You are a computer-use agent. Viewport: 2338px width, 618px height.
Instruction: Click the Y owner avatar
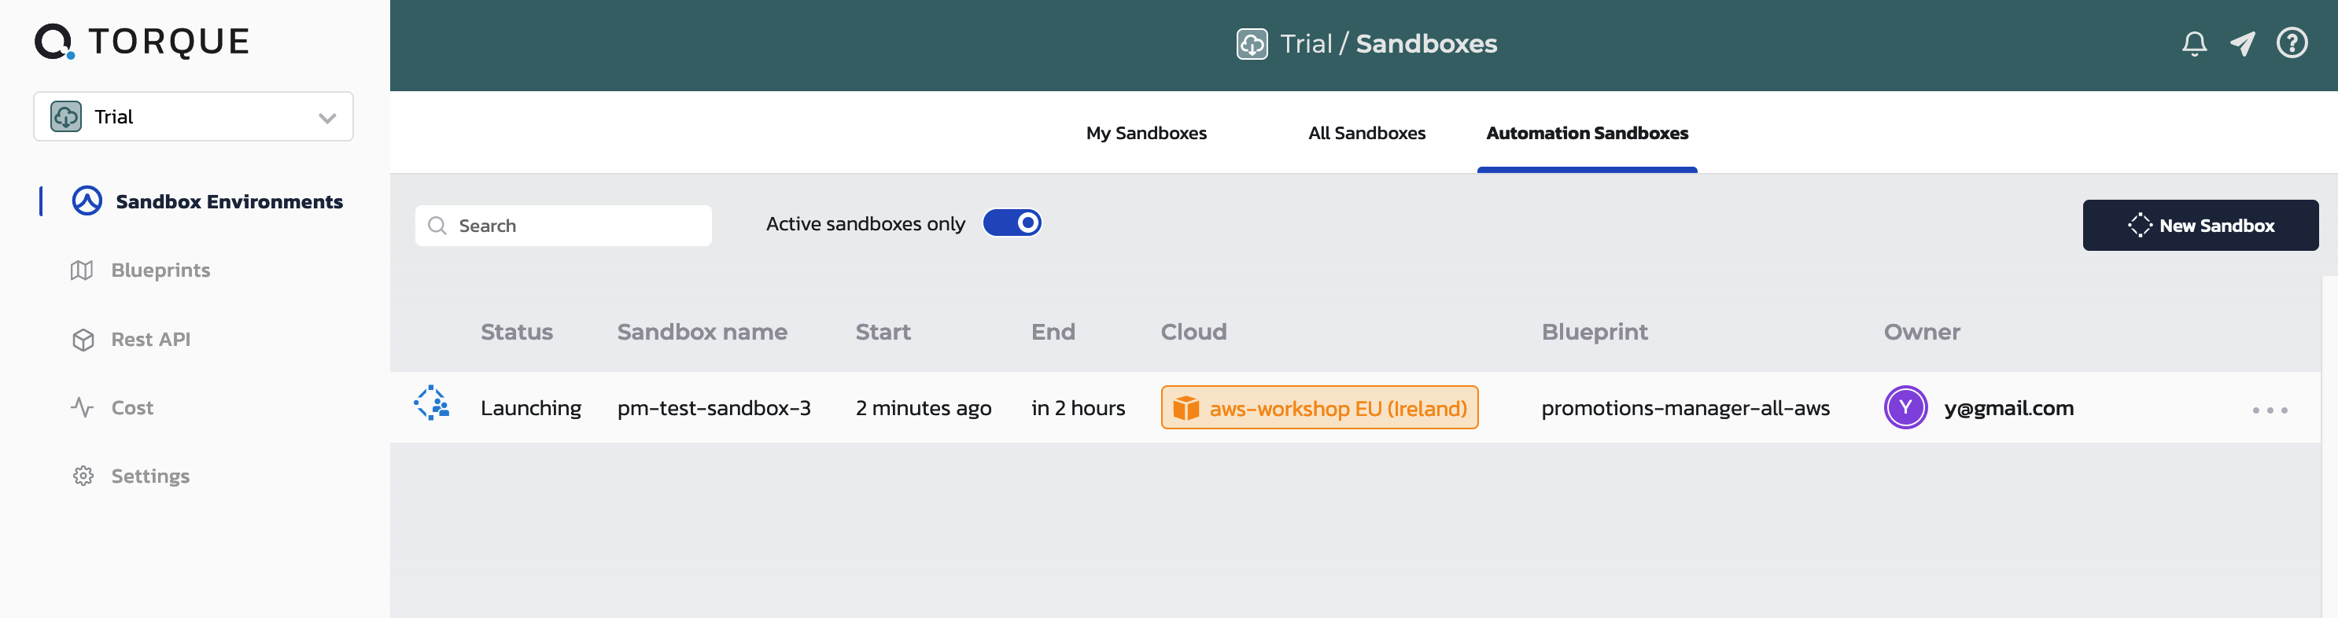pyautogui.click(x=1905, y=407)
